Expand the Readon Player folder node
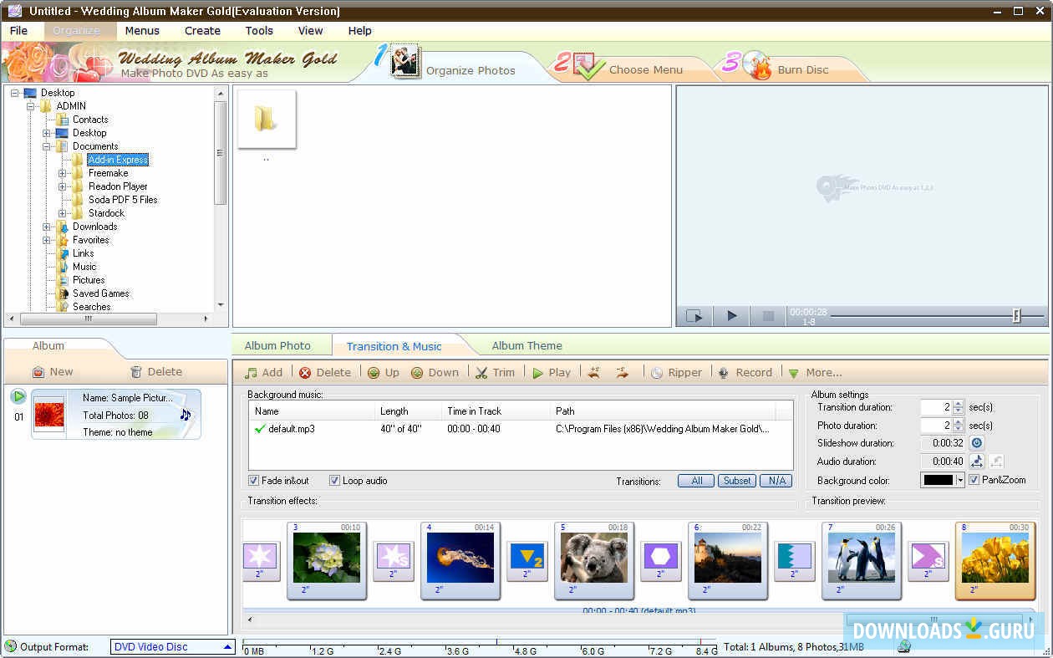This screenshot has width=1053, height=658. pyautogui.click(x=62, y=186)
